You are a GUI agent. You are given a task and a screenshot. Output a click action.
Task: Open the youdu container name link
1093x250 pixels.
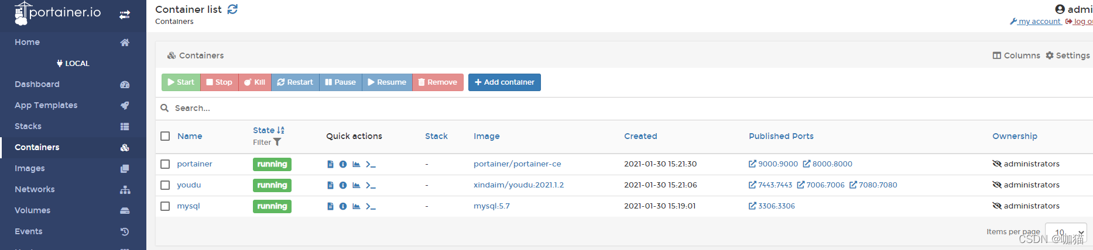click(x=189, y=185)
